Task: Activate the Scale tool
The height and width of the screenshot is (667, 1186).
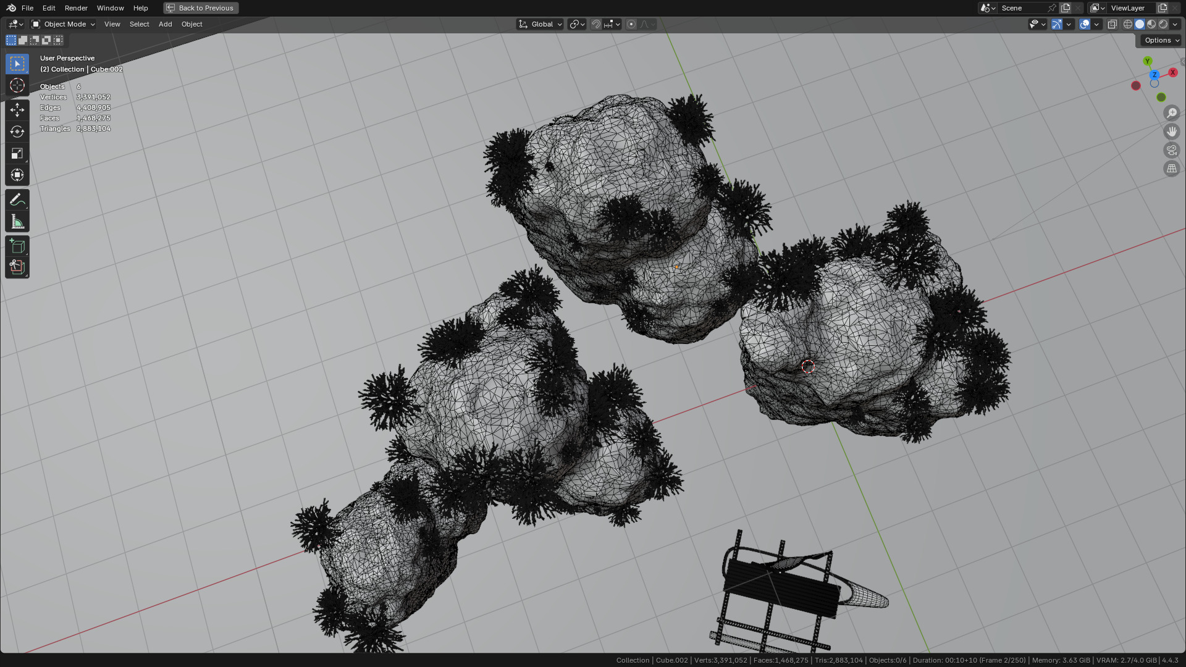Action: tap(17, 153)
